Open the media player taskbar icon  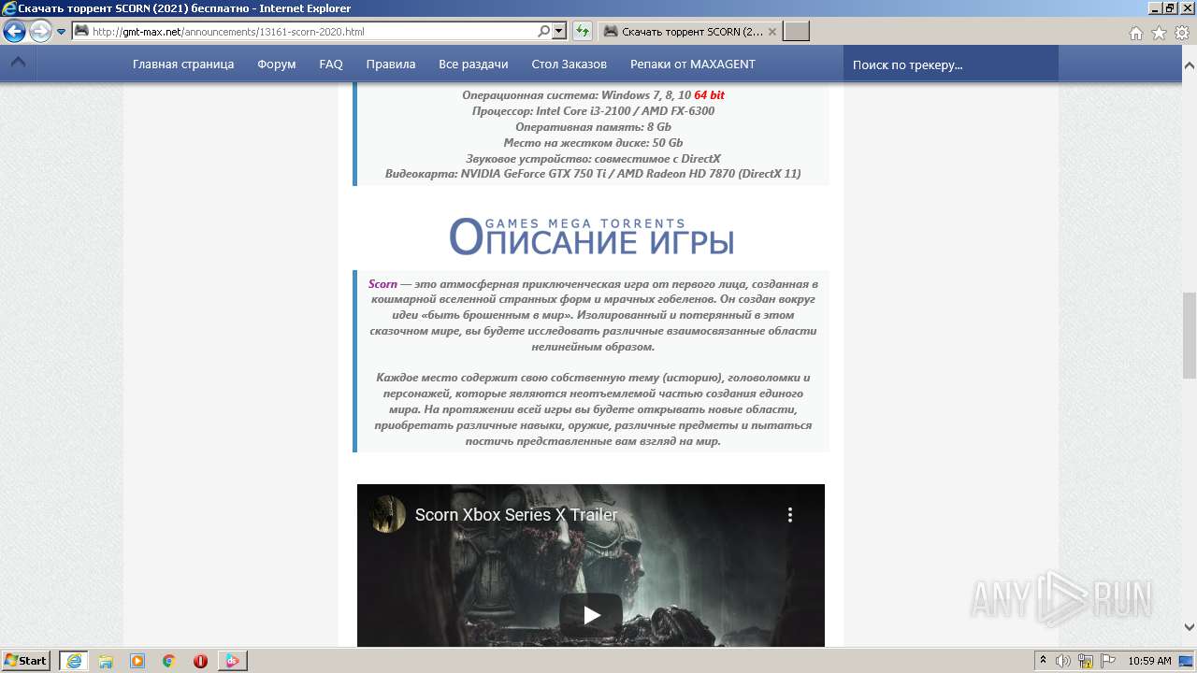pos(137,661)
